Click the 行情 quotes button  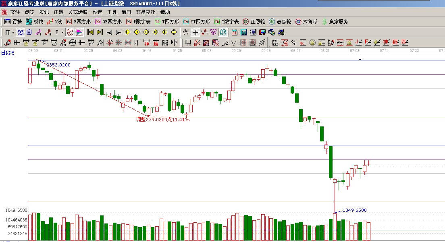[13, 22]
